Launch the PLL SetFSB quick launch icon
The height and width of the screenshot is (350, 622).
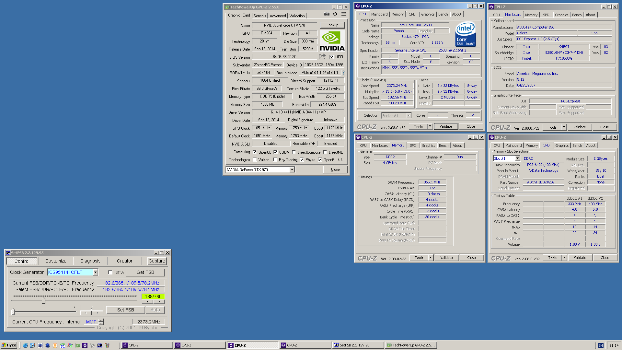(x=100, y=345)
